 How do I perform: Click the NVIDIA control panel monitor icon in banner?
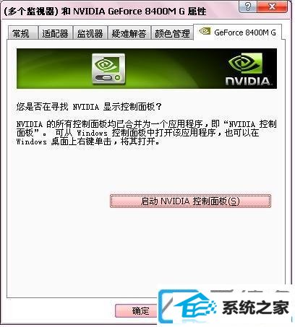pyautogui.click(x=108, y=69)
